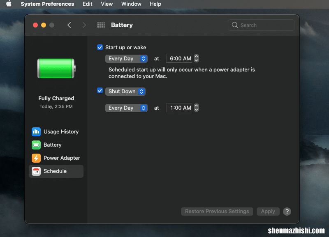This screenshot has height=237, width=329.
Task: Click the large green battery image
Action: (x=56, y=69)
